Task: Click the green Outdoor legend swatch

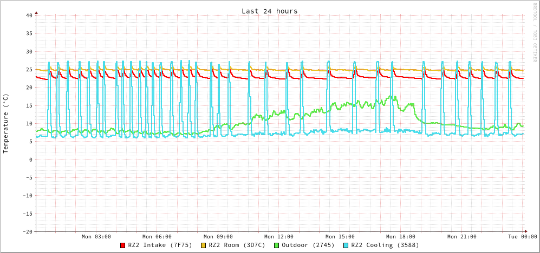Action: coord(276,245)
